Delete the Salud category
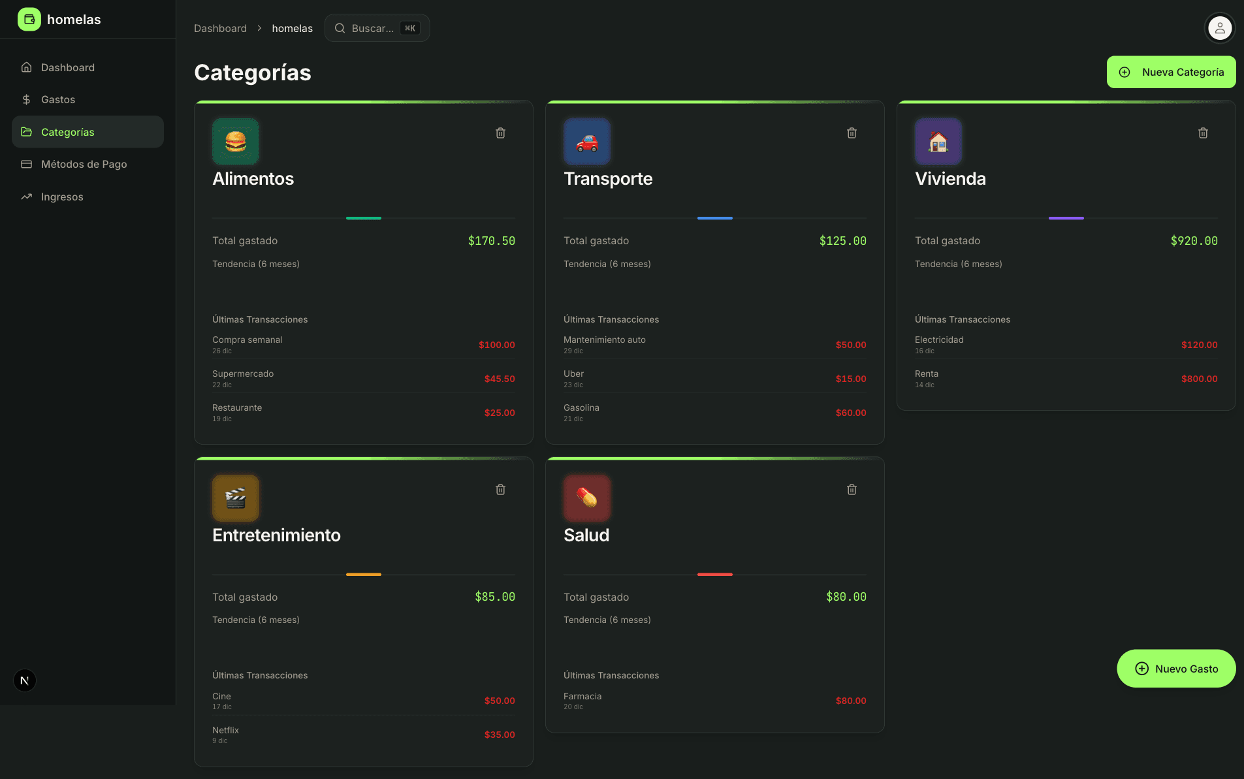The image size is (1244, 779). pos(851,489)
